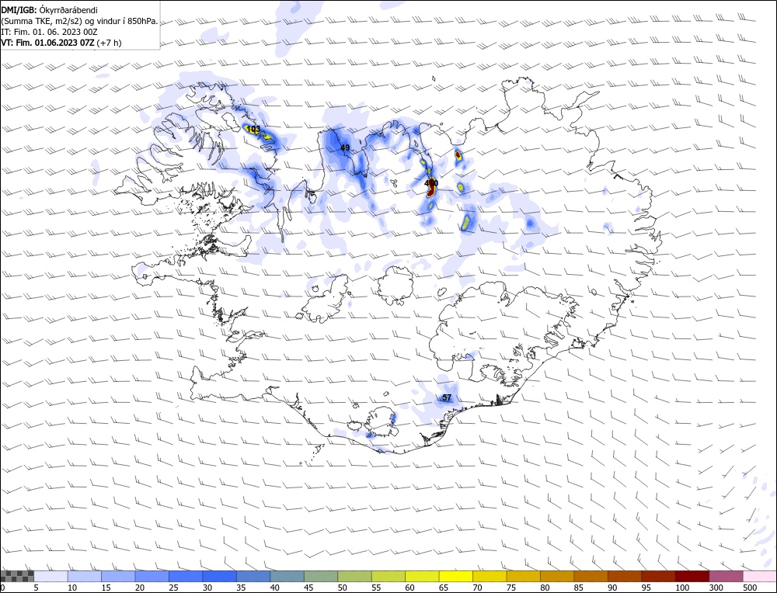Viewport: 777px width, 593px height.
Task: Click the 'DMI/IGB: Ókyrrðarábendi' title text
Action: coord(49,10)
